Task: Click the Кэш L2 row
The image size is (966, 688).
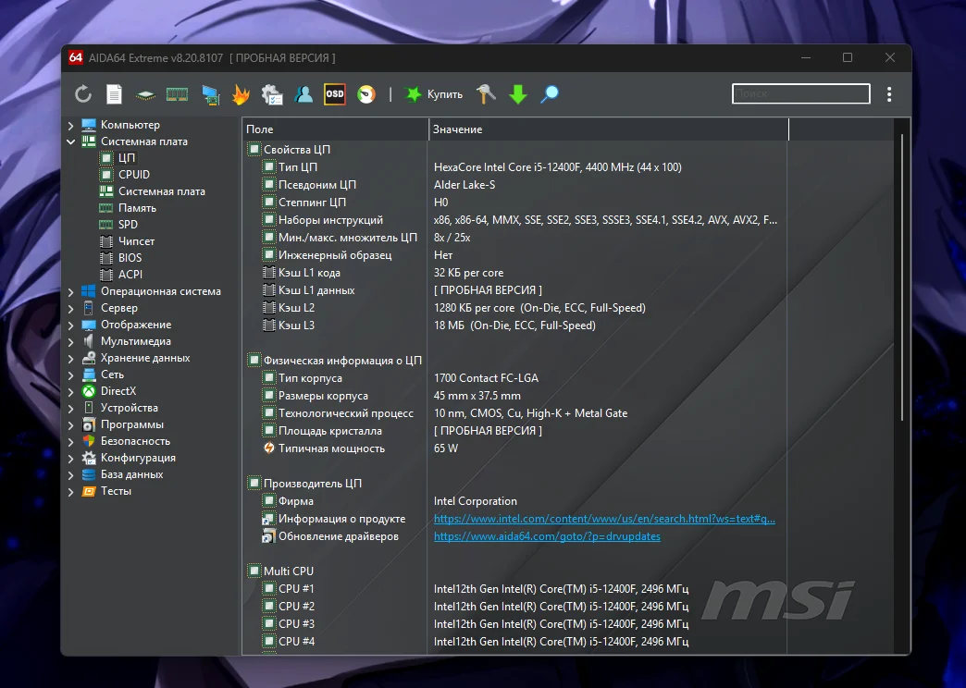Action: pos(514,308)
